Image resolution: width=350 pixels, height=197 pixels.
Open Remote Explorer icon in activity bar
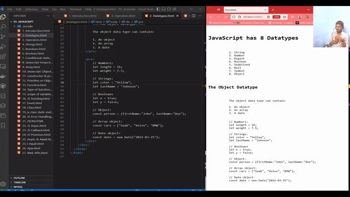pos(3,66)
